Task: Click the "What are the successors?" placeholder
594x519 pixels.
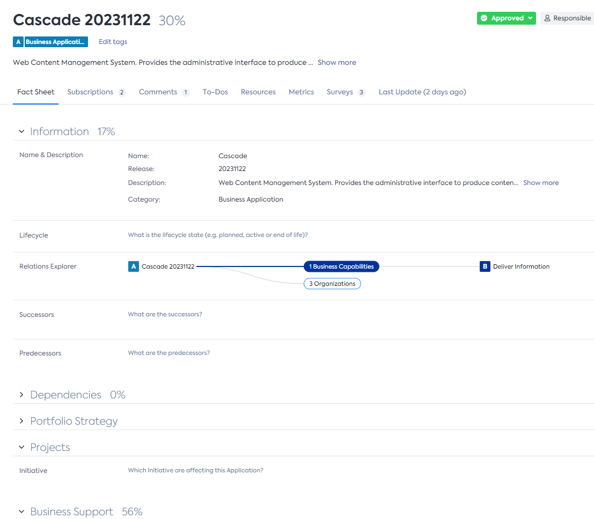Action: click(165, 314)
